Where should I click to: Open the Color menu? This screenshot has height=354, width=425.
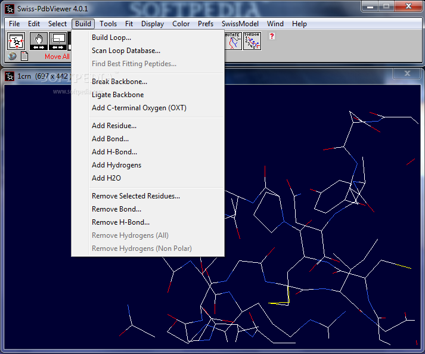(x=181, y=24)
